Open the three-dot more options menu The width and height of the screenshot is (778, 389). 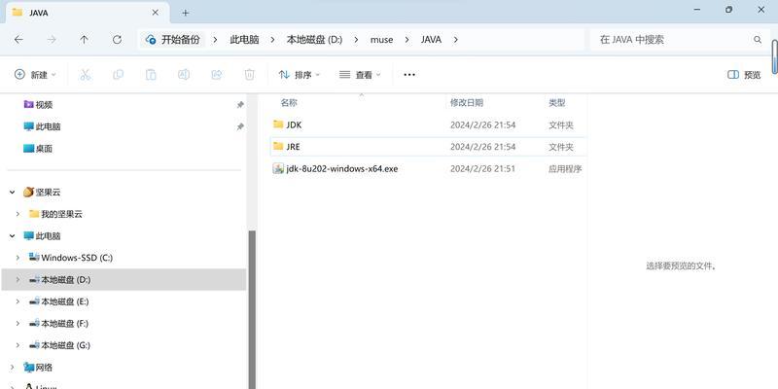point(409,75)
